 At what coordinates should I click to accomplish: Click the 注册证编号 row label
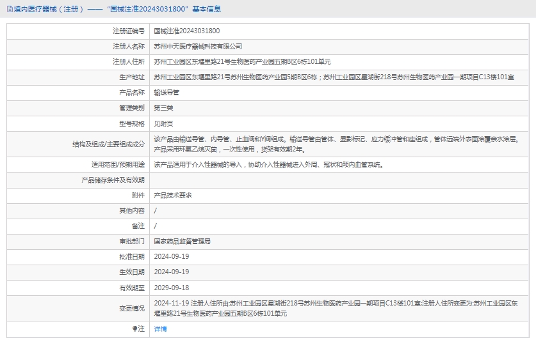coord(129,31)
